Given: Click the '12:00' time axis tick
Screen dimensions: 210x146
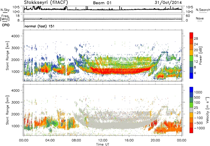Looking at the screenshot, I should pos(103,140).
